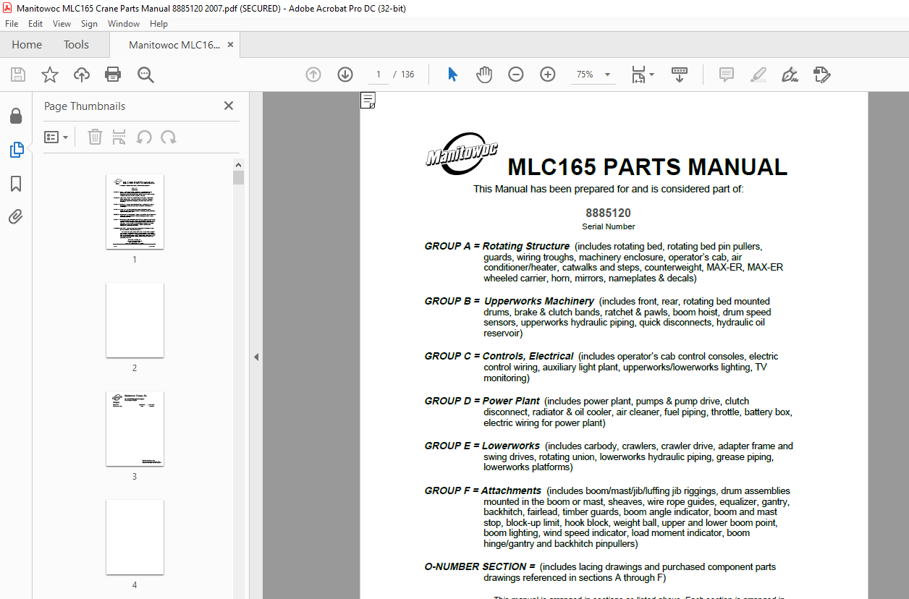Toggle the Page Thumbnails panel icon
This screenshot has height=599, width=909.
(16, 150)
